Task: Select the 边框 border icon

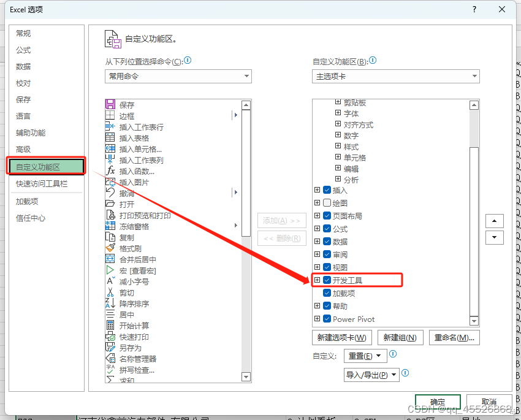Action: pyautogui.click(x=110, y=116)
